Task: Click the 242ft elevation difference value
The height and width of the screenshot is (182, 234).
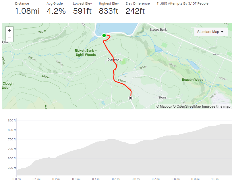Action: point(135,11)
